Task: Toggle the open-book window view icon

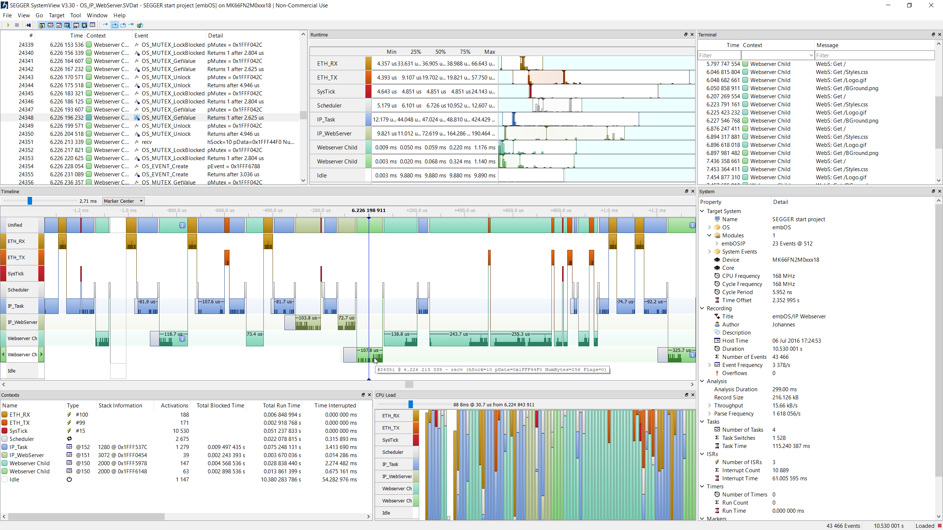Action: click(84, 25)
